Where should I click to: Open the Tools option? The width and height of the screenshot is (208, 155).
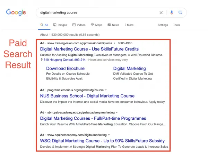pyautogui.click(x=176, y=25)
